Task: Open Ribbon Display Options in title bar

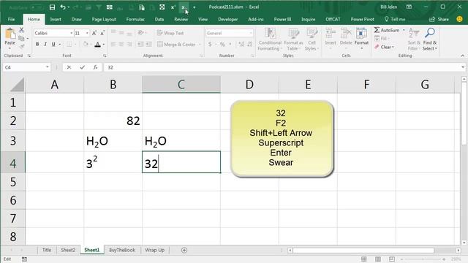Action: tap(409, 7)
